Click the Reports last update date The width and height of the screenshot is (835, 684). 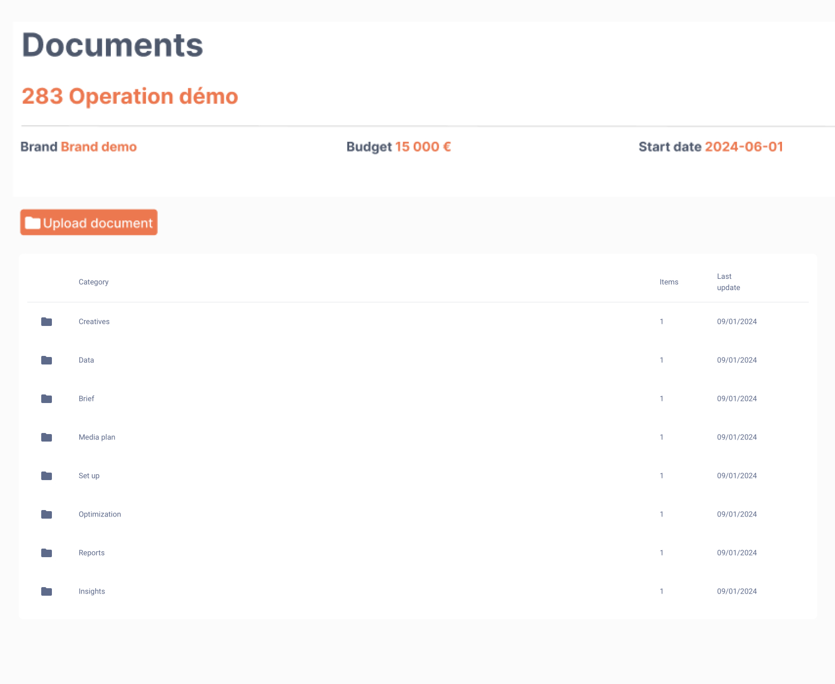point(737,553)
